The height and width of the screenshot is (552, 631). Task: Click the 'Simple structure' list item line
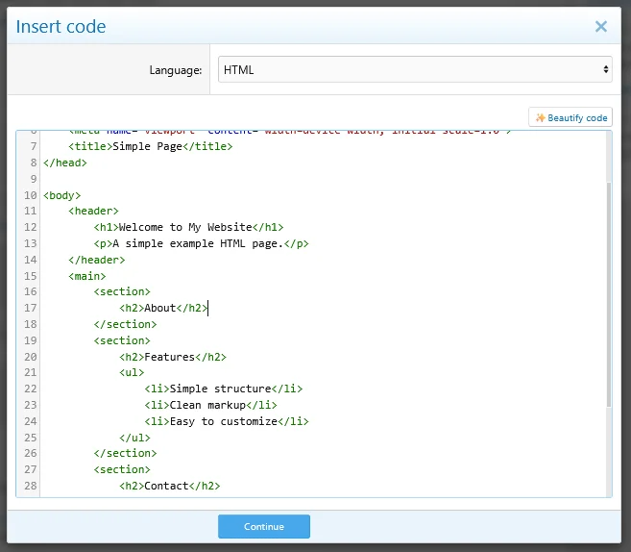(x=224, y=389)
